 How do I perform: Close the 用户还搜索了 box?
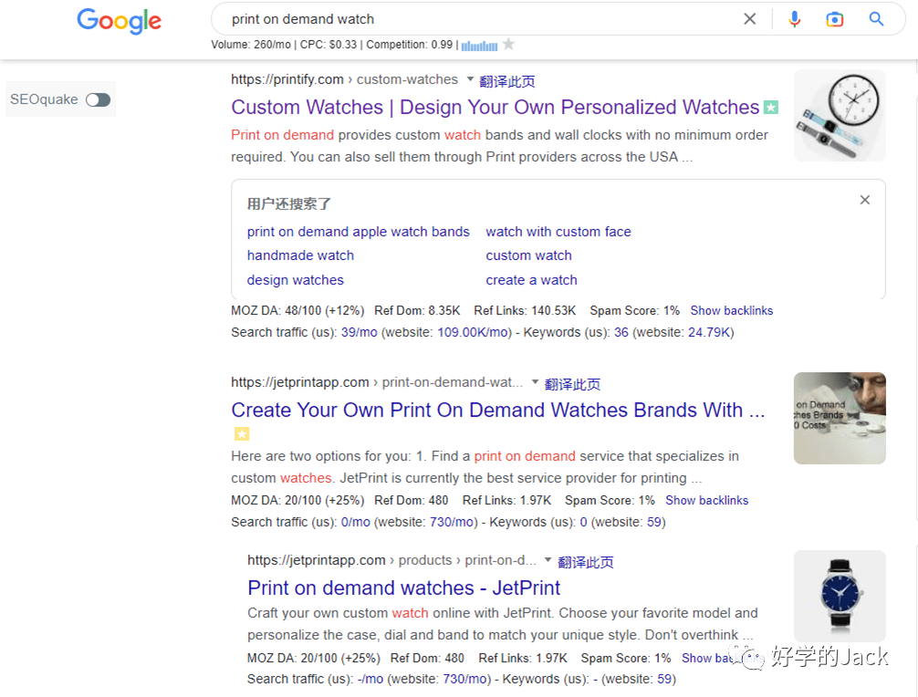865,200
